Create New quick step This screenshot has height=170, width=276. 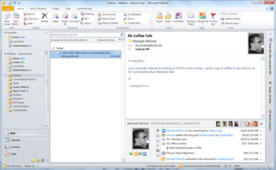(132, 23)
